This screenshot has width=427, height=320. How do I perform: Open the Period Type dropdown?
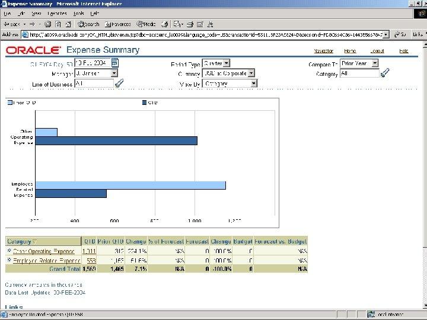click(x=227, y=63)
